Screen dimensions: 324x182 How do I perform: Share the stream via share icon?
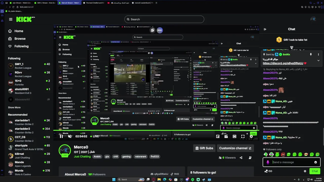click(x=241, y=157)
